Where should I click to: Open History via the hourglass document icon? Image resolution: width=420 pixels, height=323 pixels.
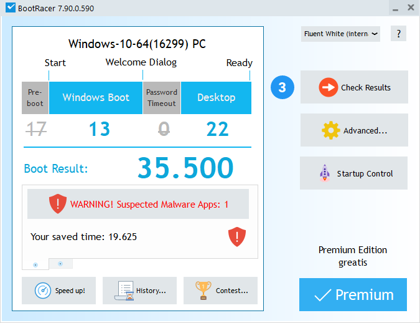[x=126, y=291]
